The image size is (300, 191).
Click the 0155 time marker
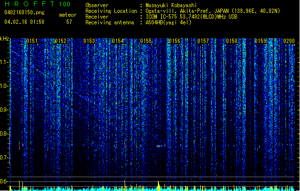click(x=146, y=41)
